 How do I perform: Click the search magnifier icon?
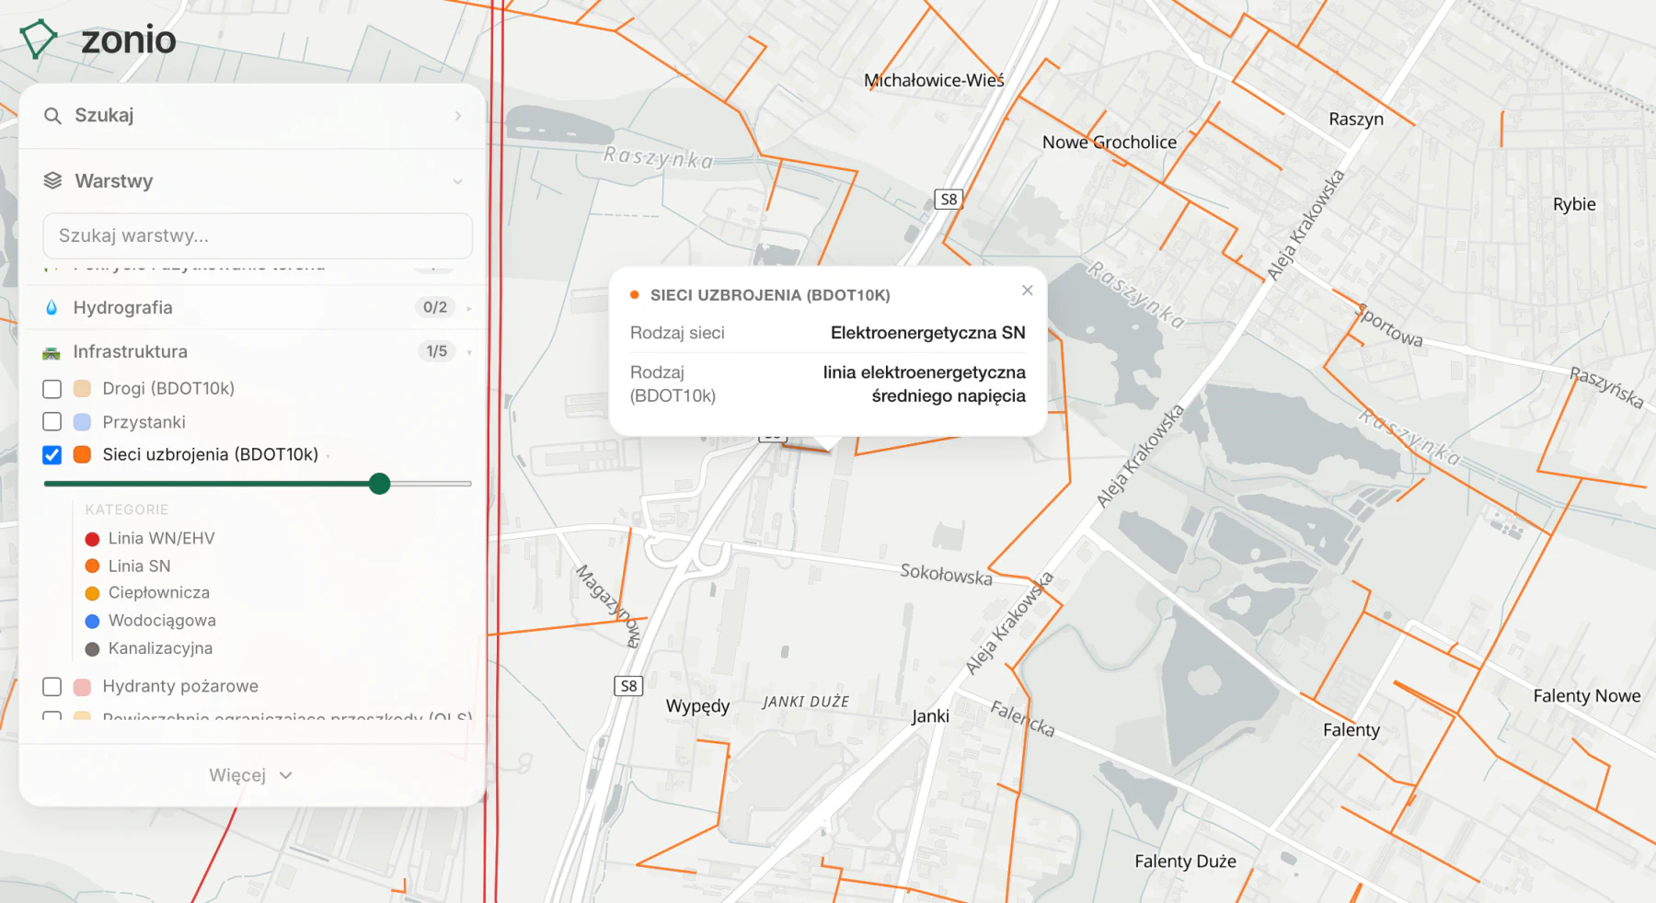click(52, 116)
